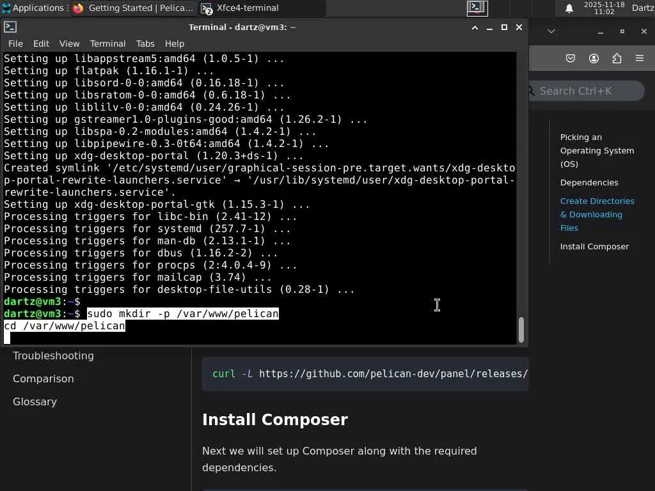655x491 pixels.
Task: Open the Applications menu in the panel
Action: [x=35, y=8]
